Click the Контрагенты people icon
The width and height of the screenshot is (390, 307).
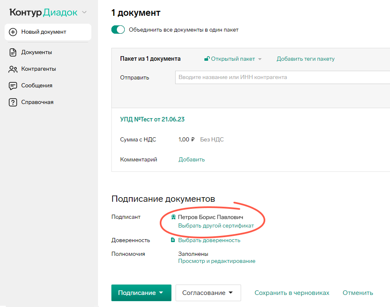(13, 69)
